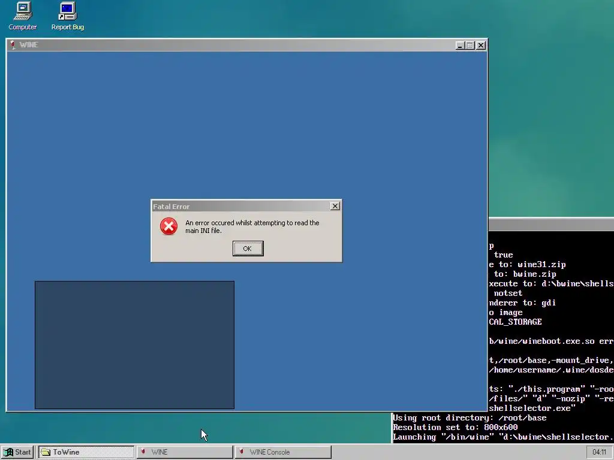This screenshot has width=614, height=460.
Task: Click console text 'e to: wine31.zip'
Action: coord(527,264)
